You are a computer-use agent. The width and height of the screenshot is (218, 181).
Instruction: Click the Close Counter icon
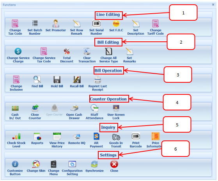pyautogui.click(x=35, y=108)
